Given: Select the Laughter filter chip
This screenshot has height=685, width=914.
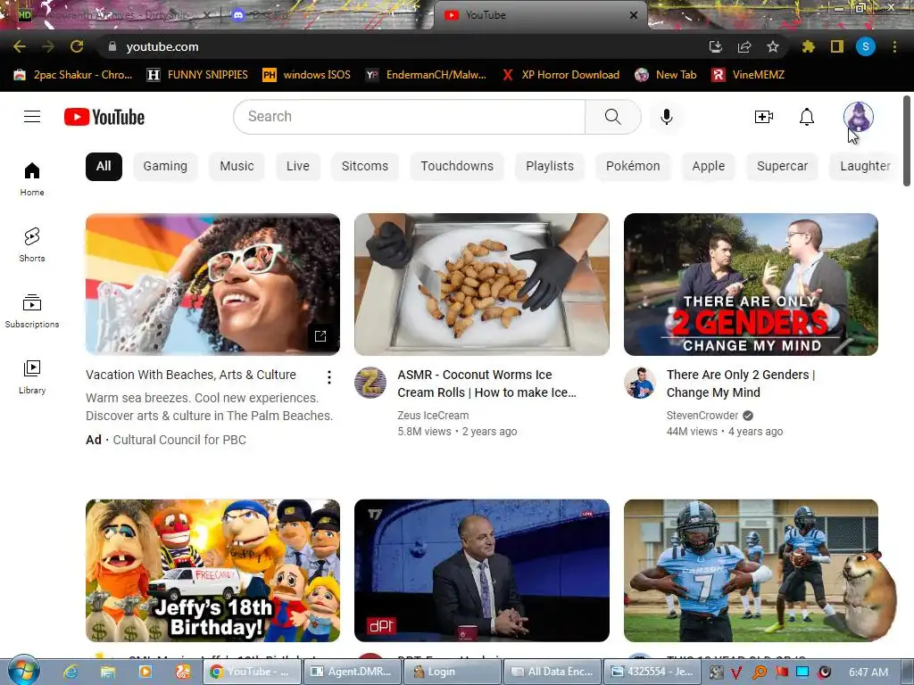Looking at the screenshot, I should [x=865, y=166].
